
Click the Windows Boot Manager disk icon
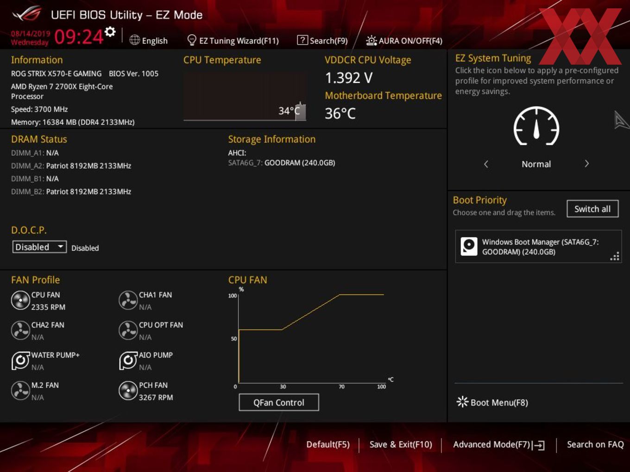469,246
